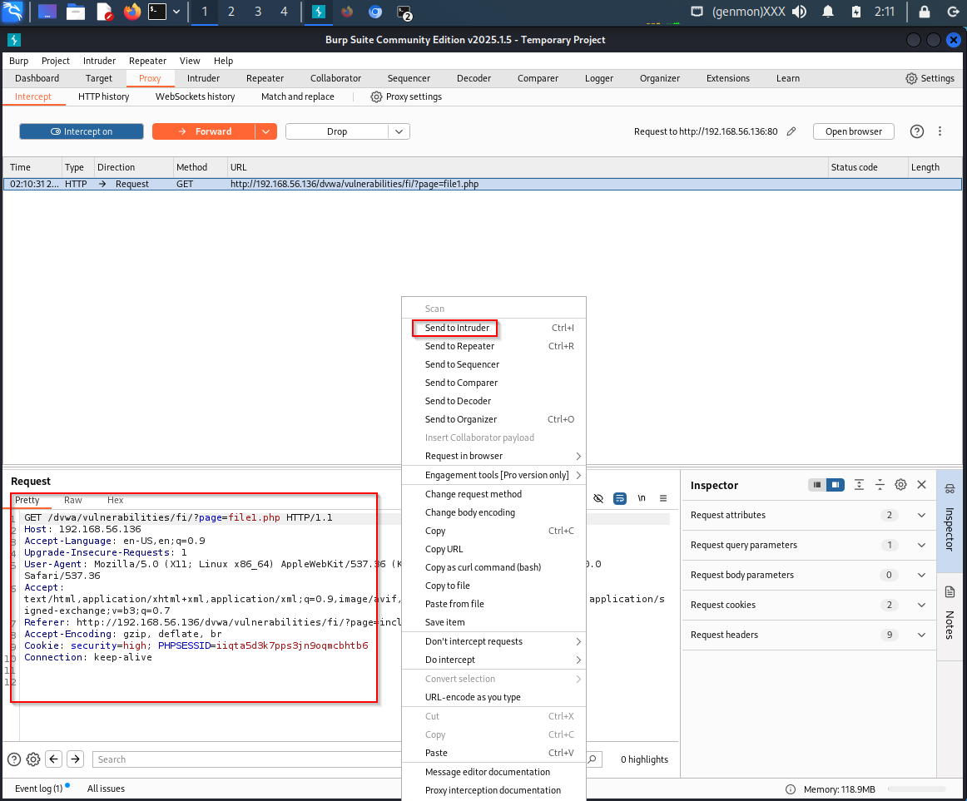
Task: Click the Inspector collapse all icon
Action: (880, 485)
